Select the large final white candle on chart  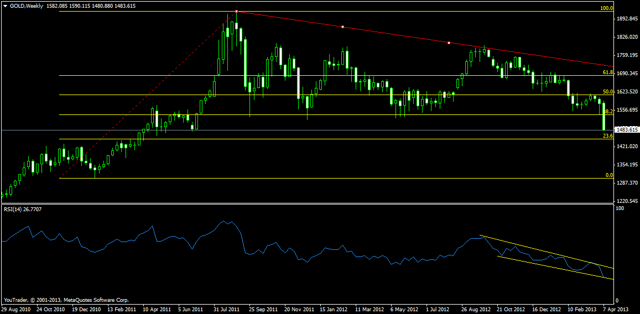click(x=604, y=117)
